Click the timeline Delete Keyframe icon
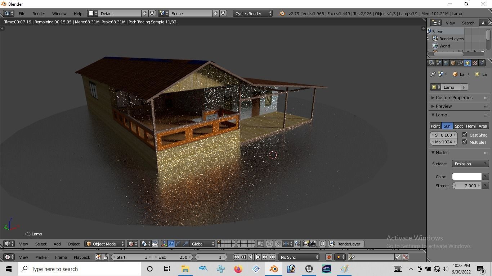This screenshot has height=276, width=492. [x=405, y=257]
